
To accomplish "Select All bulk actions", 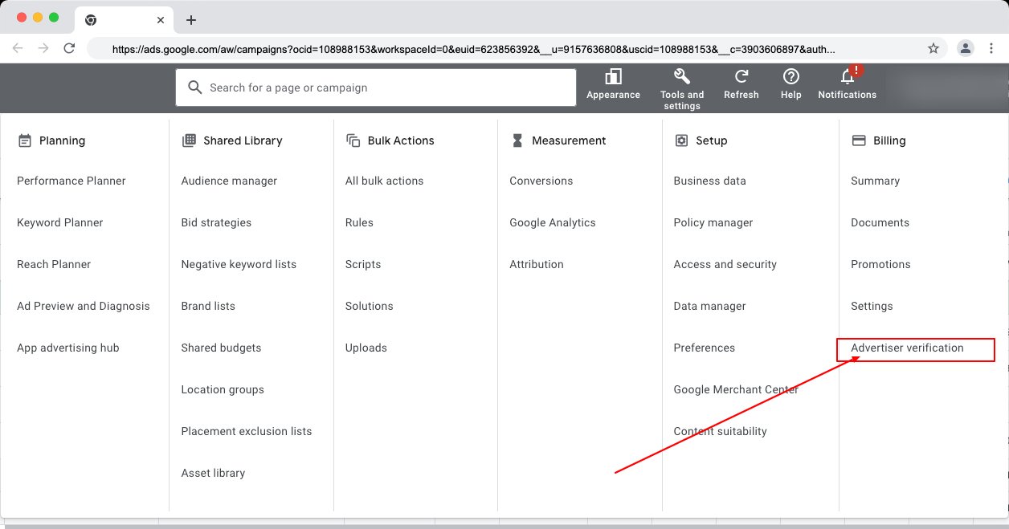I will click(x=384, y=181).
